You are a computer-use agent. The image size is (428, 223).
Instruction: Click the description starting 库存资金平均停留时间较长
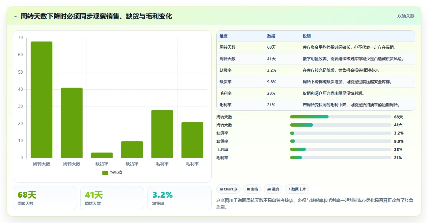[349, 47]
